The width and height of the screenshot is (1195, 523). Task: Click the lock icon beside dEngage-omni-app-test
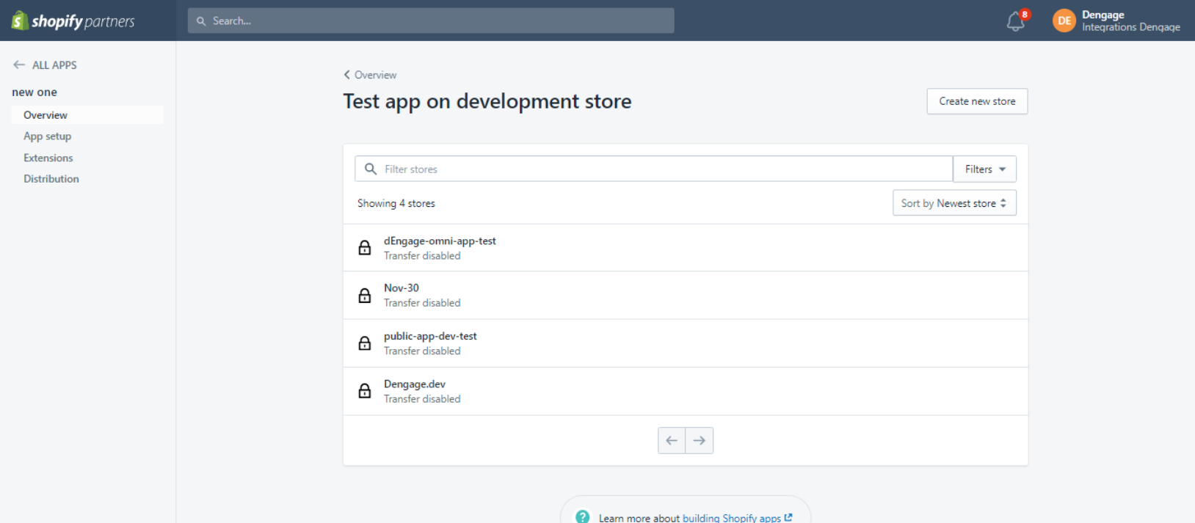point(364,248)
